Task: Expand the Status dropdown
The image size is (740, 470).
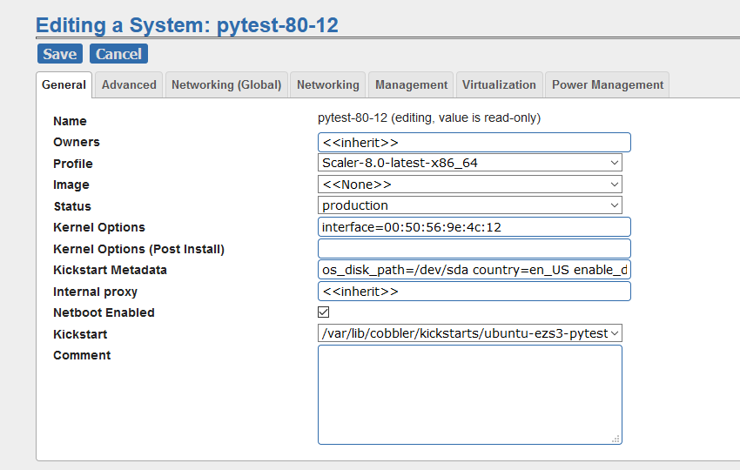Action: (470, 205)
